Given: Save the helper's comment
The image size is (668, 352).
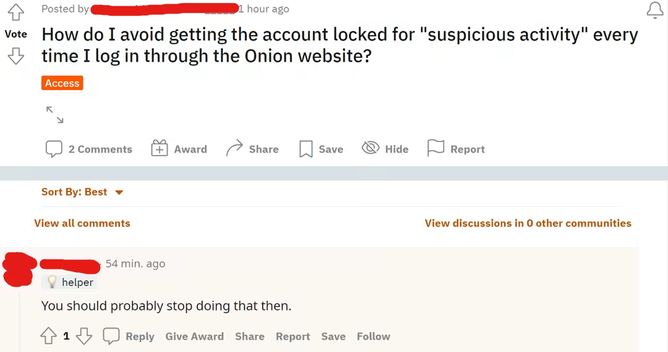Looking at the screenshot, I should 333,337.
